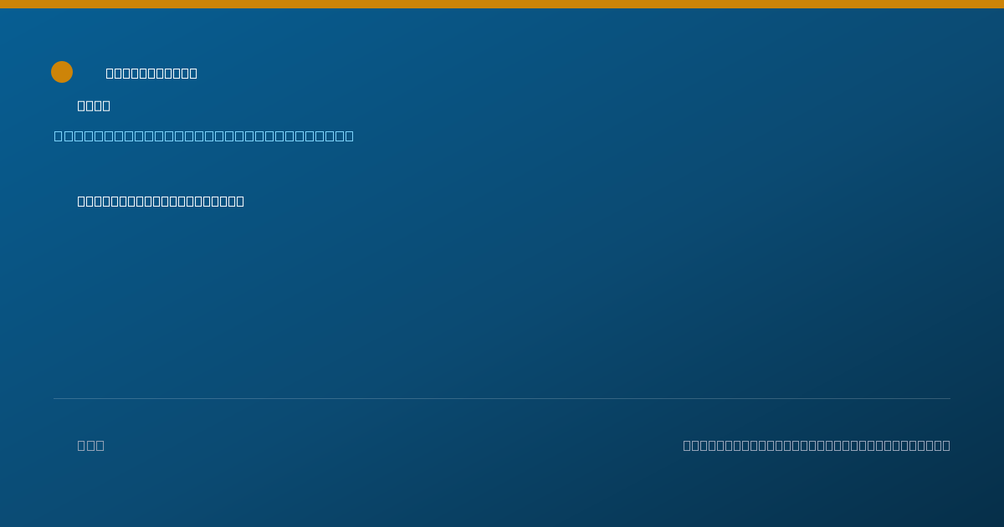Click the long footer text at bottom right
The image size is (1004, 527).
(817, 445)
